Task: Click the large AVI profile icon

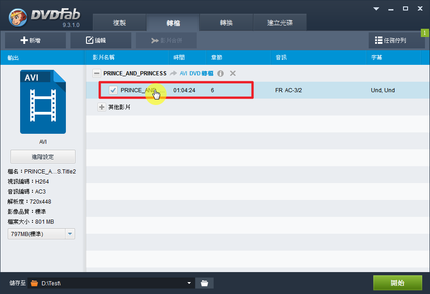Action: pyautogui.click(x=43, y=102)
